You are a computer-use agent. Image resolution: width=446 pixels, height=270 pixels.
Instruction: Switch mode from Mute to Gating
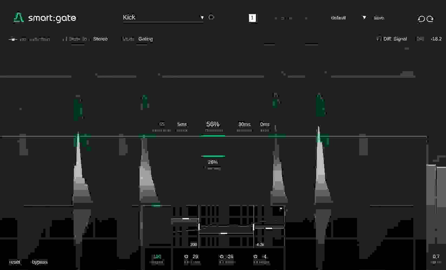(145, 39)
